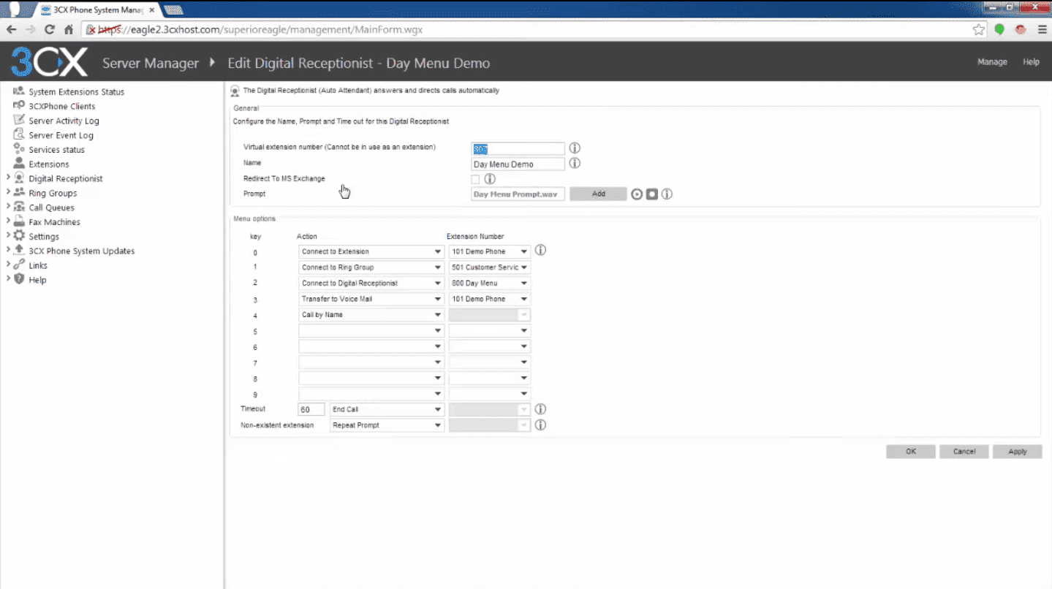This screenshot has width=1052, height=589.
Task: Bookmark this page with star icon
Action: [979, 30]
